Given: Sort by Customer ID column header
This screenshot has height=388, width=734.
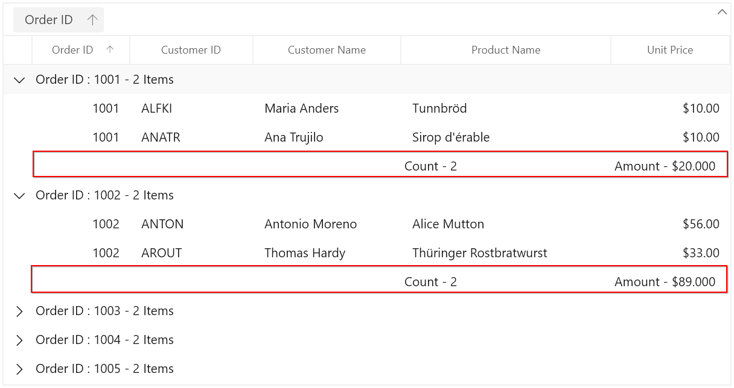Looking at the screenshot, I should [x=191, y=50].
